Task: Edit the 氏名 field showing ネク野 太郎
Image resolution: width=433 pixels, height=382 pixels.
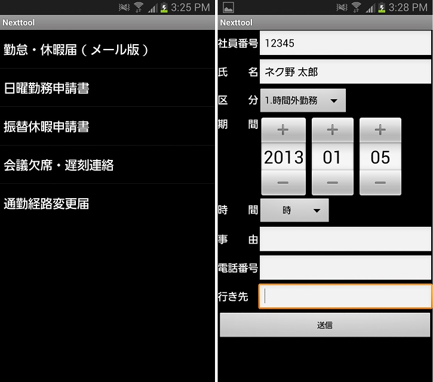Action: (345, 72)
